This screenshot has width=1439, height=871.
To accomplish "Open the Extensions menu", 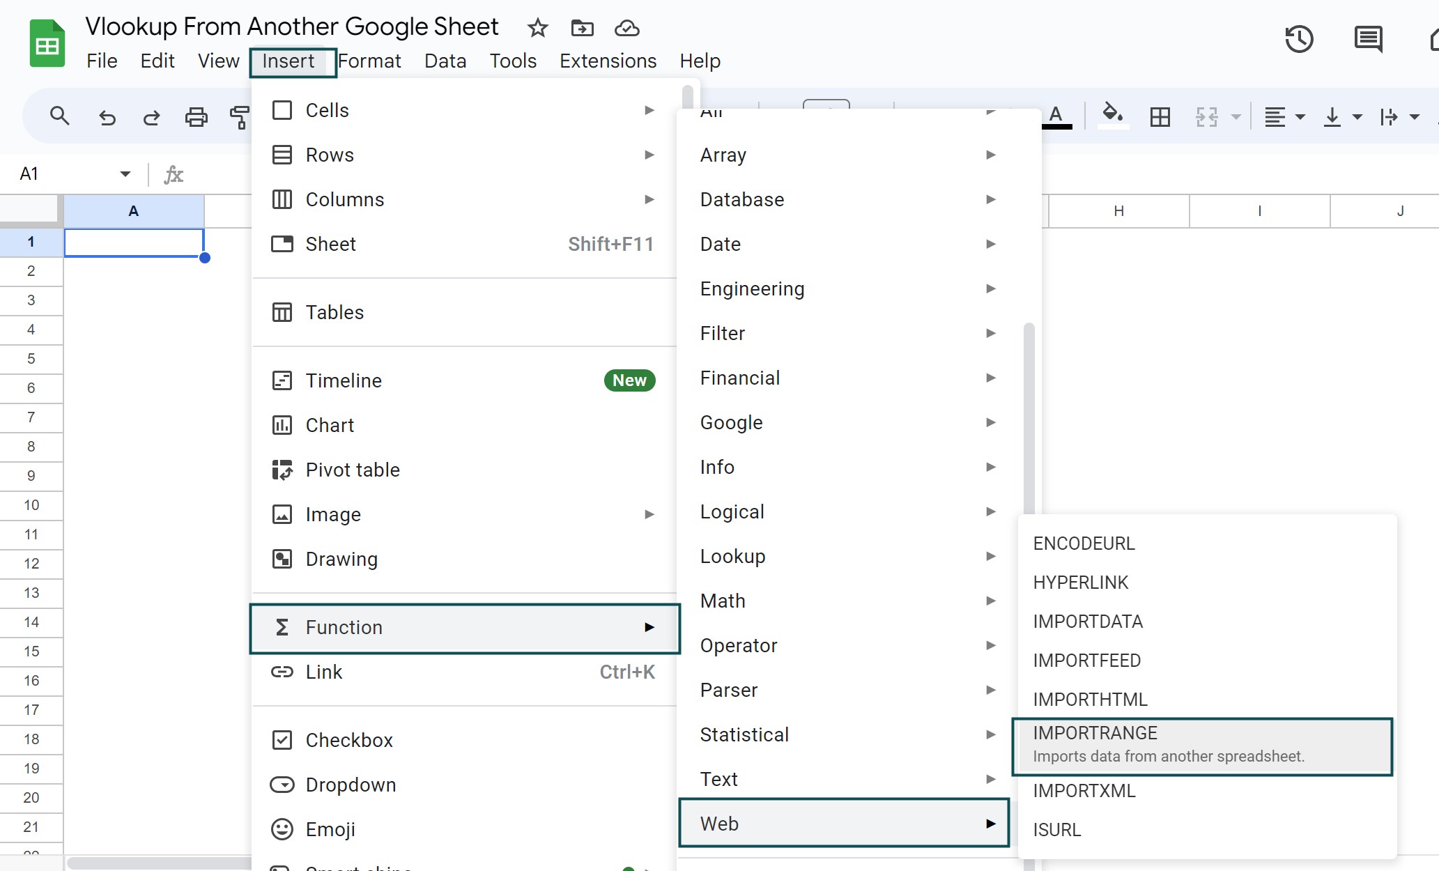I will coord(608,61).
